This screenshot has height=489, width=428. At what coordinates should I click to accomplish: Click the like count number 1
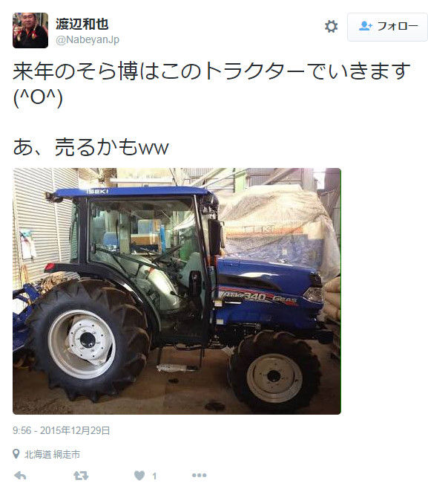pyautogui.click(x=154, y=476)
